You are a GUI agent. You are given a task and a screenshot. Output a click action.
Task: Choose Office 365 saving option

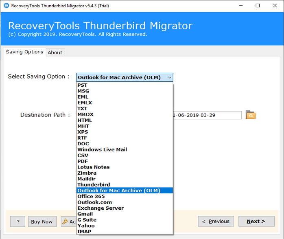pyautogui.click(x=125, y=196)
